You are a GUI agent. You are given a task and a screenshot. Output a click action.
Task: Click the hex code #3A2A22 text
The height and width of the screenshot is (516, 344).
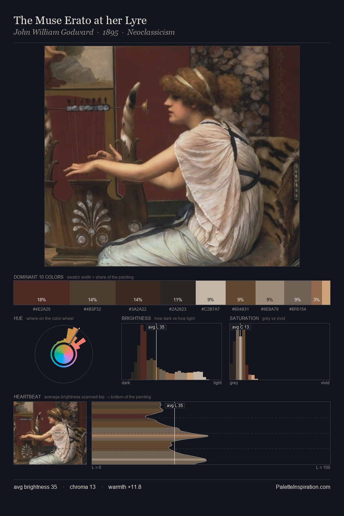(138, 309)
